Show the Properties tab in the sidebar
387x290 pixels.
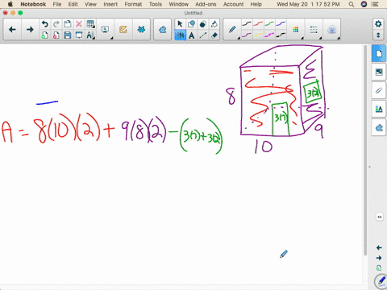379,109
